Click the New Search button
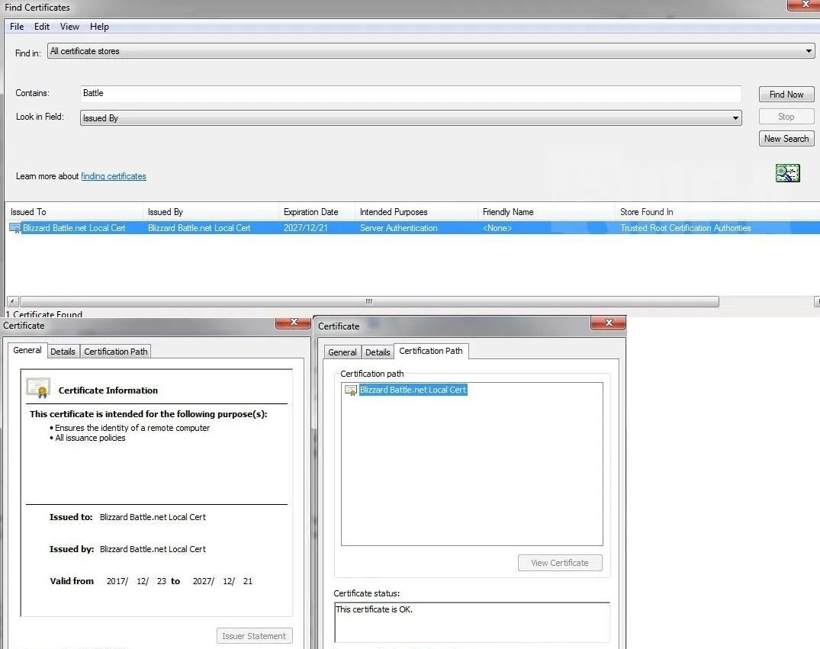Image resolution: width=820 pixels, height=649 pixels. coord(786,139)
